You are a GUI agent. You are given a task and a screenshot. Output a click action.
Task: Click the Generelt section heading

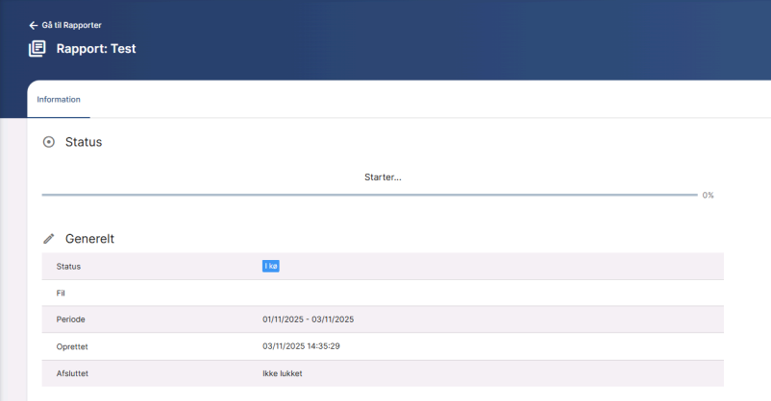point(90,238)
